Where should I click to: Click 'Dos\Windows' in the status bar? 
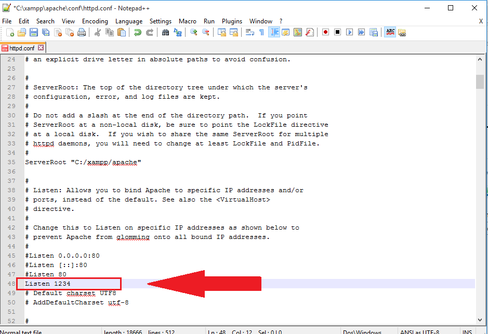(x=362, y=331)
